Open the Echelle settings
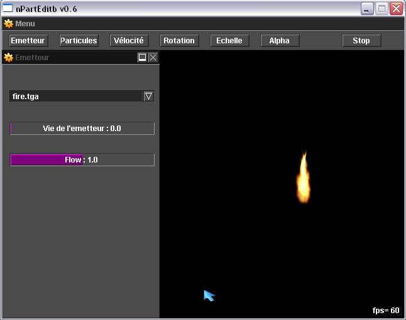406x320 pixels. [x=229, y=41]
